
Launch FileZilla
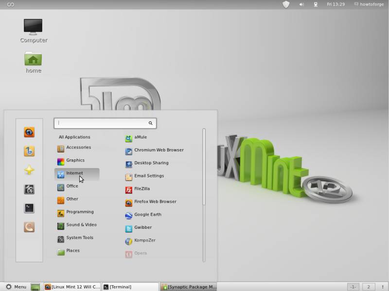tap(138, 189)
